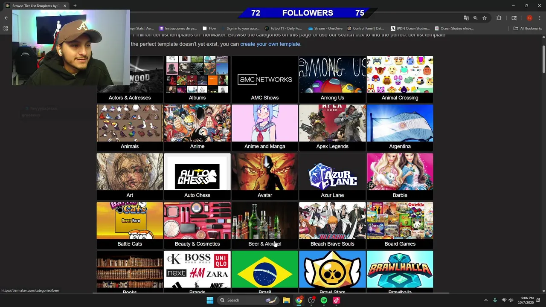
Task: Open the Beauty & Cosmetics category
Action: (197, 225)
